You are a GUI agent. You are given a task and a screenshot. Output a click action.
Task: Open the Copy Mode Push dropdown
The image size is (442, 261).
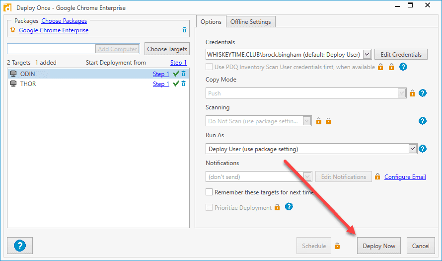[x=401, y=93]
